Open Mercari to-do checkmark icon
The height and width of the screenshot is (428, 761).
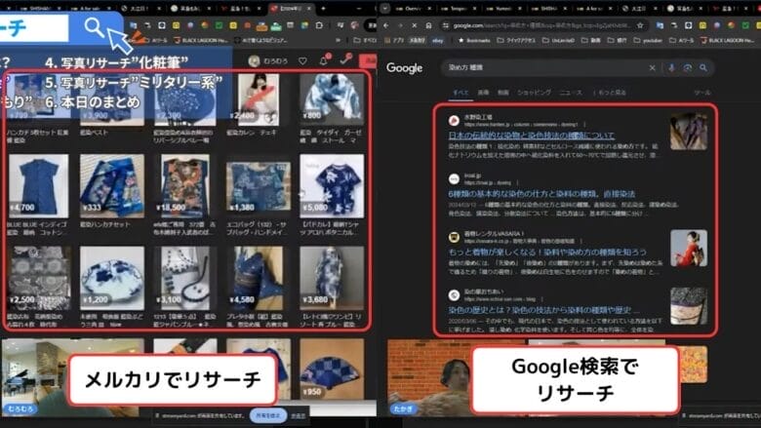coord(345,59)
